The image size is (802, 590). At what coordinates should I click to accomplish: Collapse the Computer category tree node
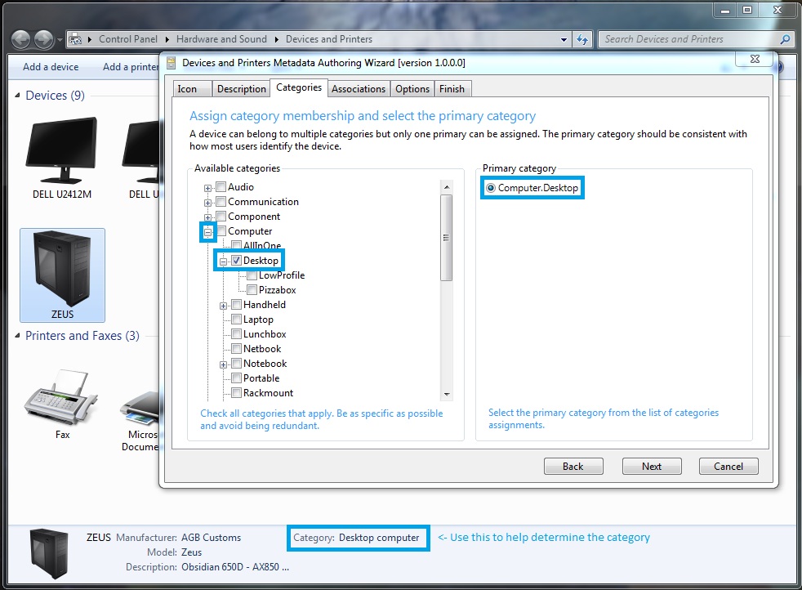coord(208,231)
